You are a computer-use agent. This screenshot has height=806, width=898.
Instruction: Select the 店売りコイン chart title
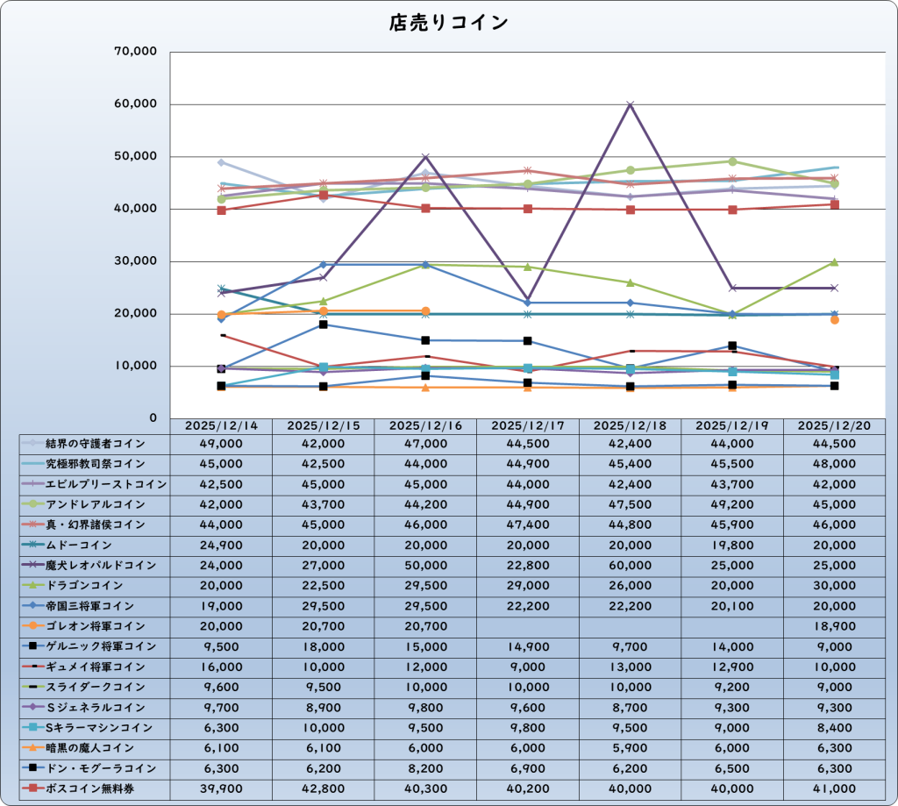448,24
